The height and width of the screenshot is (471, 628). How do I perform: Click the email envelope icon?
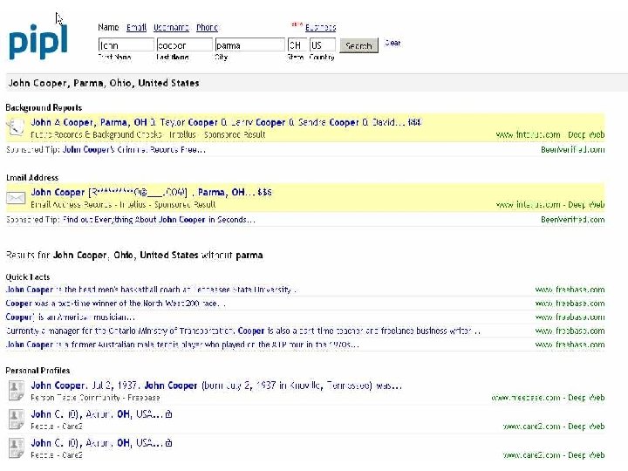(16, 198)
